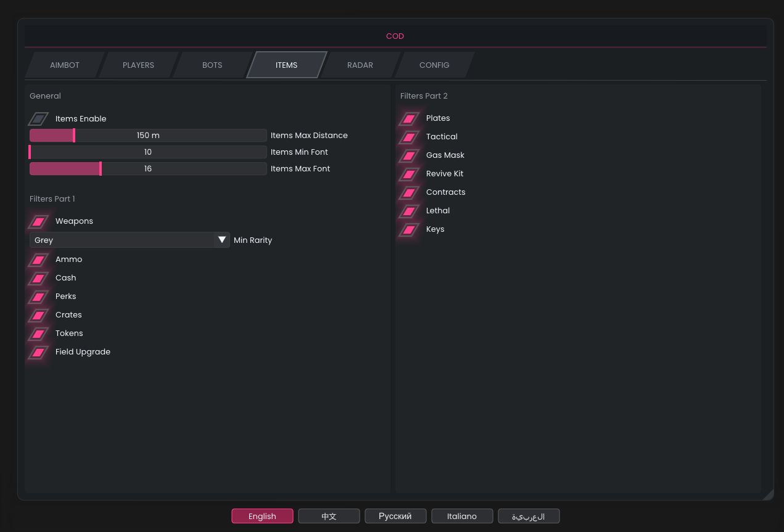This screenshot has height=532, width=784.
Task: Enable the Items Enable checkbox
Action: click(38, 119)
